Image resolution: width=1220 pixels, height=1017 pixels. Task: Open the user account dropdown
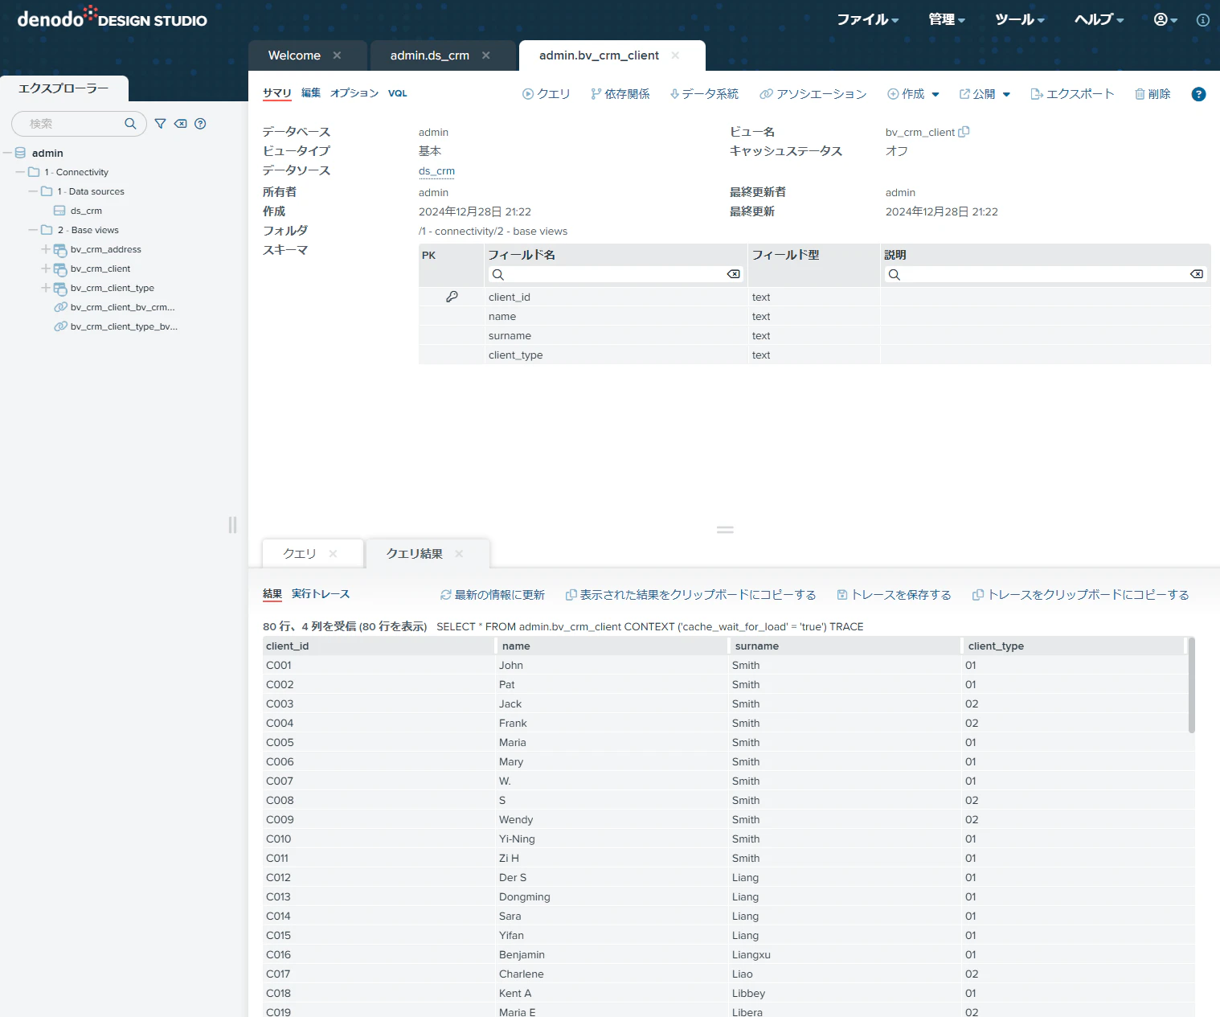(1165, 20)
